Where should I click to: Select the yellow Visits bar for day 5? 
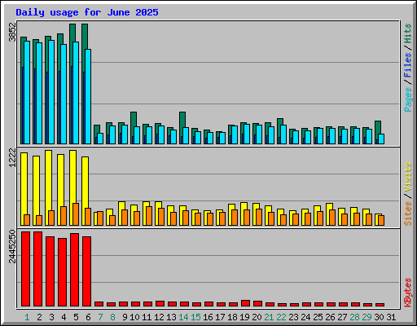tap(72, 187)
